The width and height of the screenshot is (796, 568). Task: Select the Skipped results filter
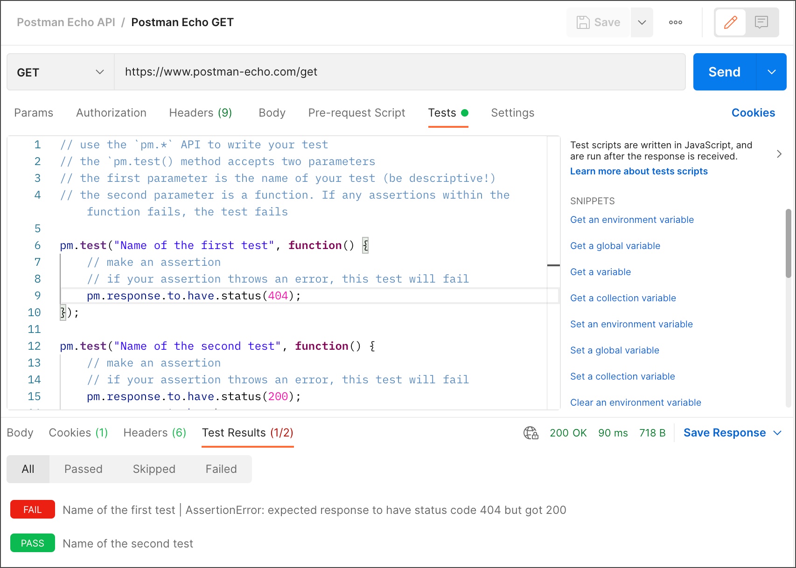click(154, 469)
